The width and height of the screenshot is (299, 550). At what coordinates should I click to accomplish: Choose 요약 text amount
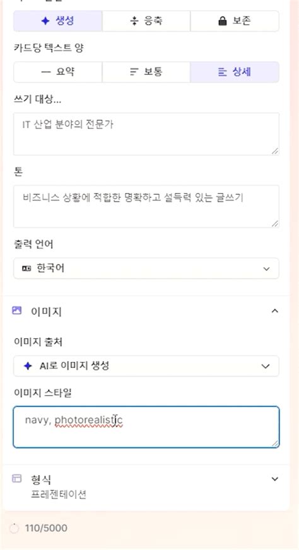coord(58,72)
